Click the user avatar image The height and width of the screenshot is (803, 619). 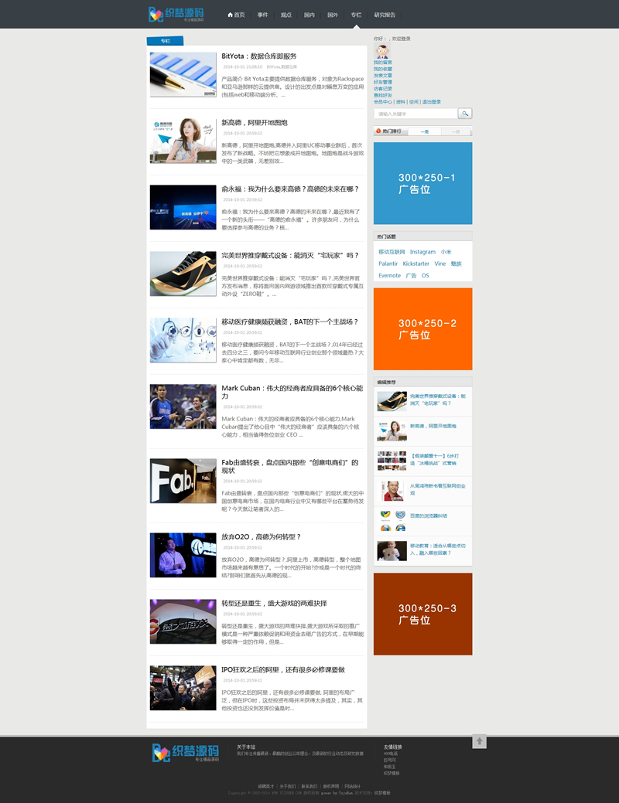[x=382, y=51]
